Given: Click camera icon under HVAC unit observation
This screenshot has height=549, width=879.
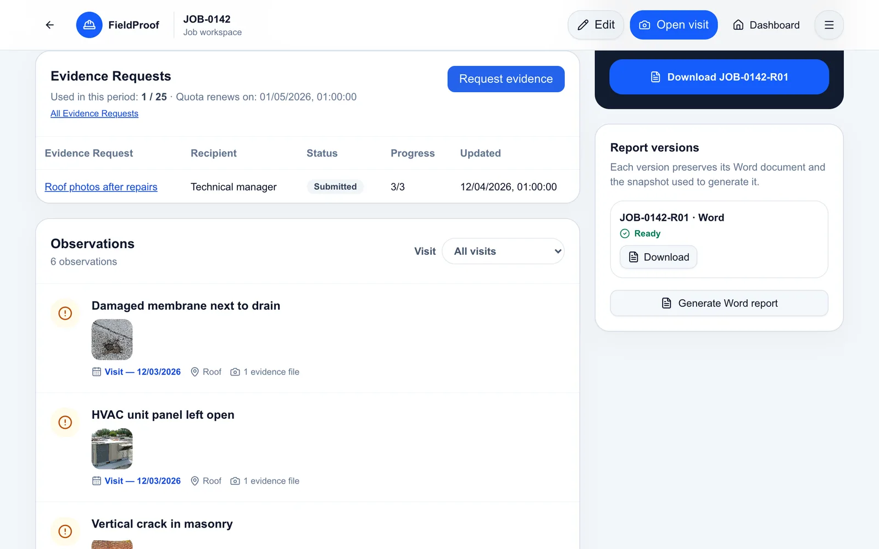Looking at the screenshot, I should tap(235, 481).
